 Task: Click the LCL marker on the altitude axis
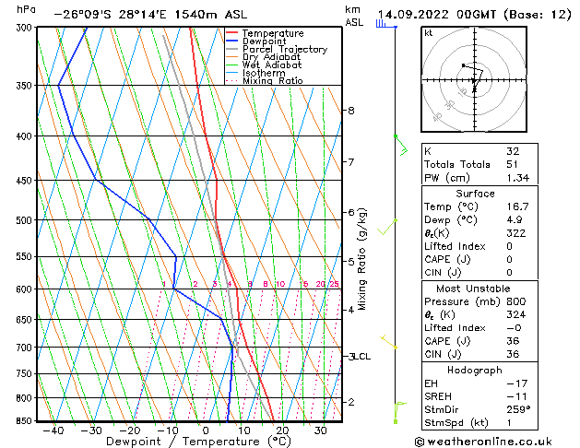[x=359, y=356]
